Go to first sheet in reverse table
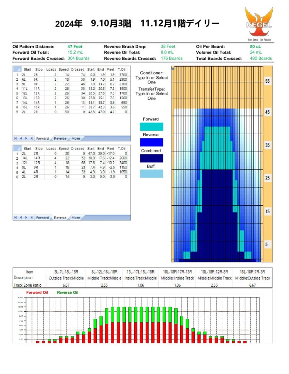This screenshot has width=289, height=374. (x=15, y=217)
